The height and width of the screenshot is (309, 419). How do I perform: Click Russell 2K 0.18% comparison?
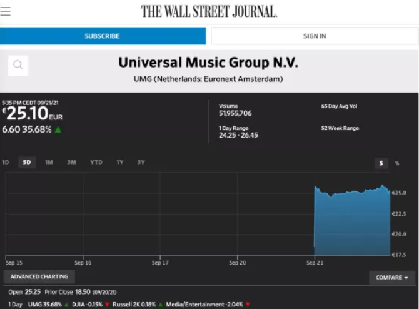click(134, 305)
